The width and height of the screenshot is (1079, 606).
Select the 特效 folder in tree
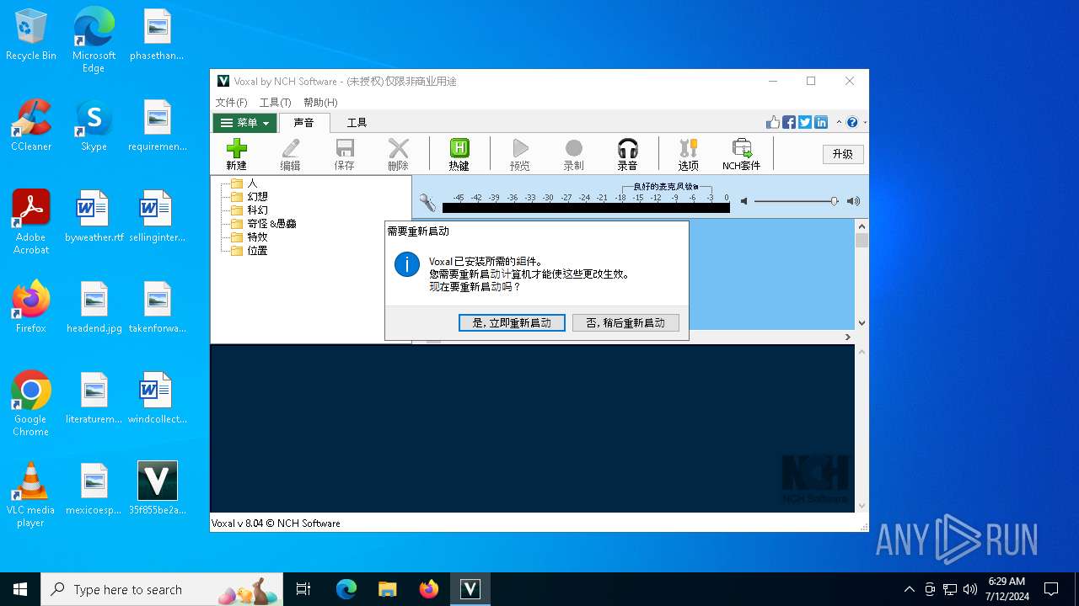(250, 237)
